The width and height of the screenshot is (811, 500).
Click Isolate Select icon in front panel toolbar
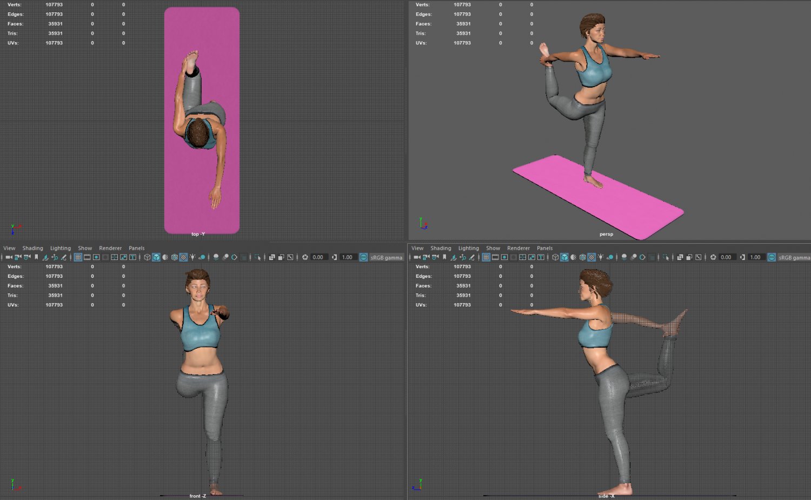click(258, 257)
